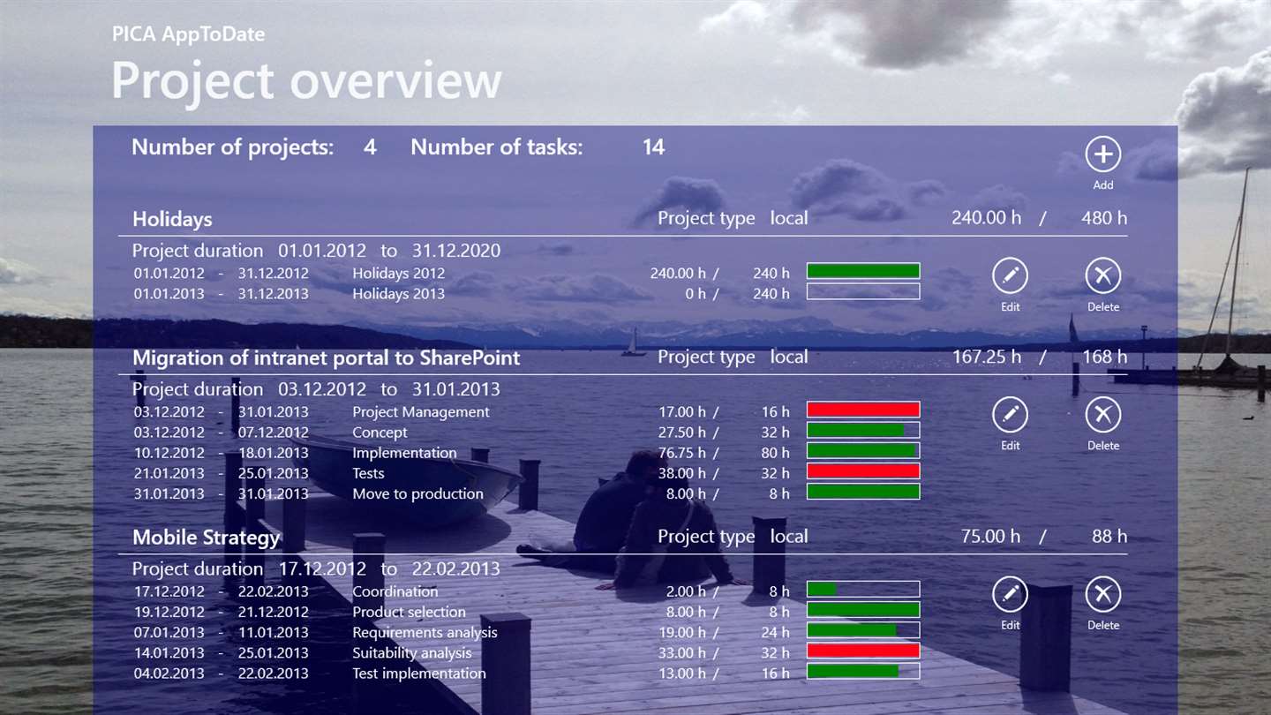This screenshot has height=715, width=1271.
Task: Click the Number of projects label
Action: [x=233, y=147]
